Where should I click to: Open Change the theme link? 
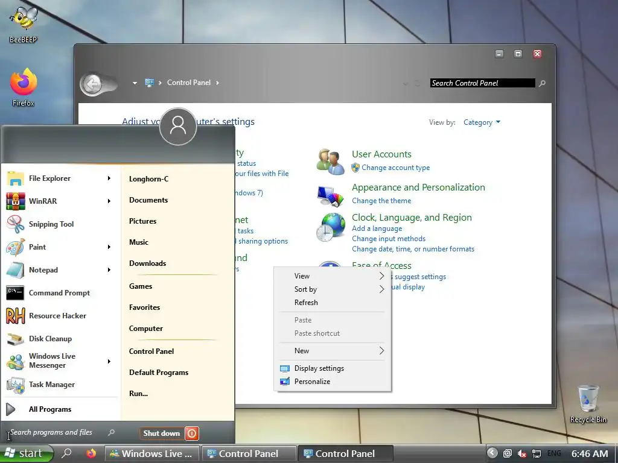[381, 201]
